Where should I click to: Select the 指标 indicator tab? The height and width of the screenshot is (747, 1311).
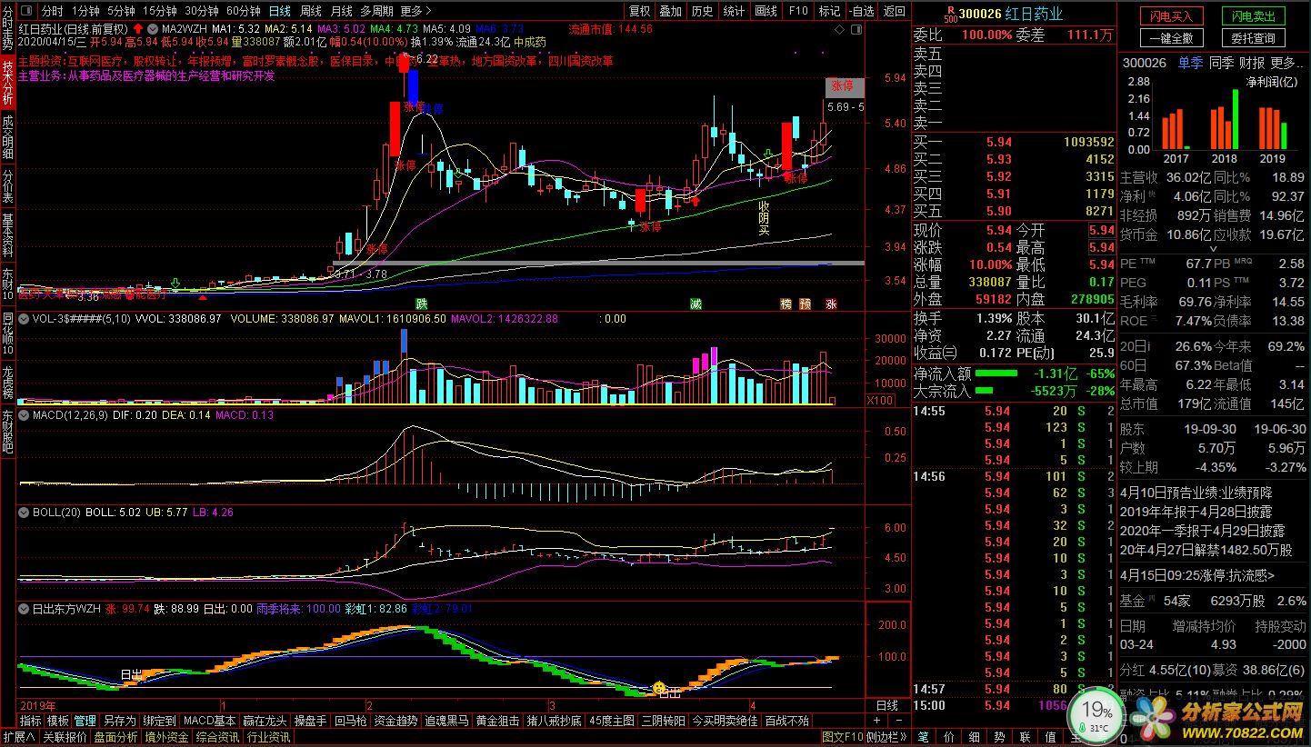tap(31, 721)
